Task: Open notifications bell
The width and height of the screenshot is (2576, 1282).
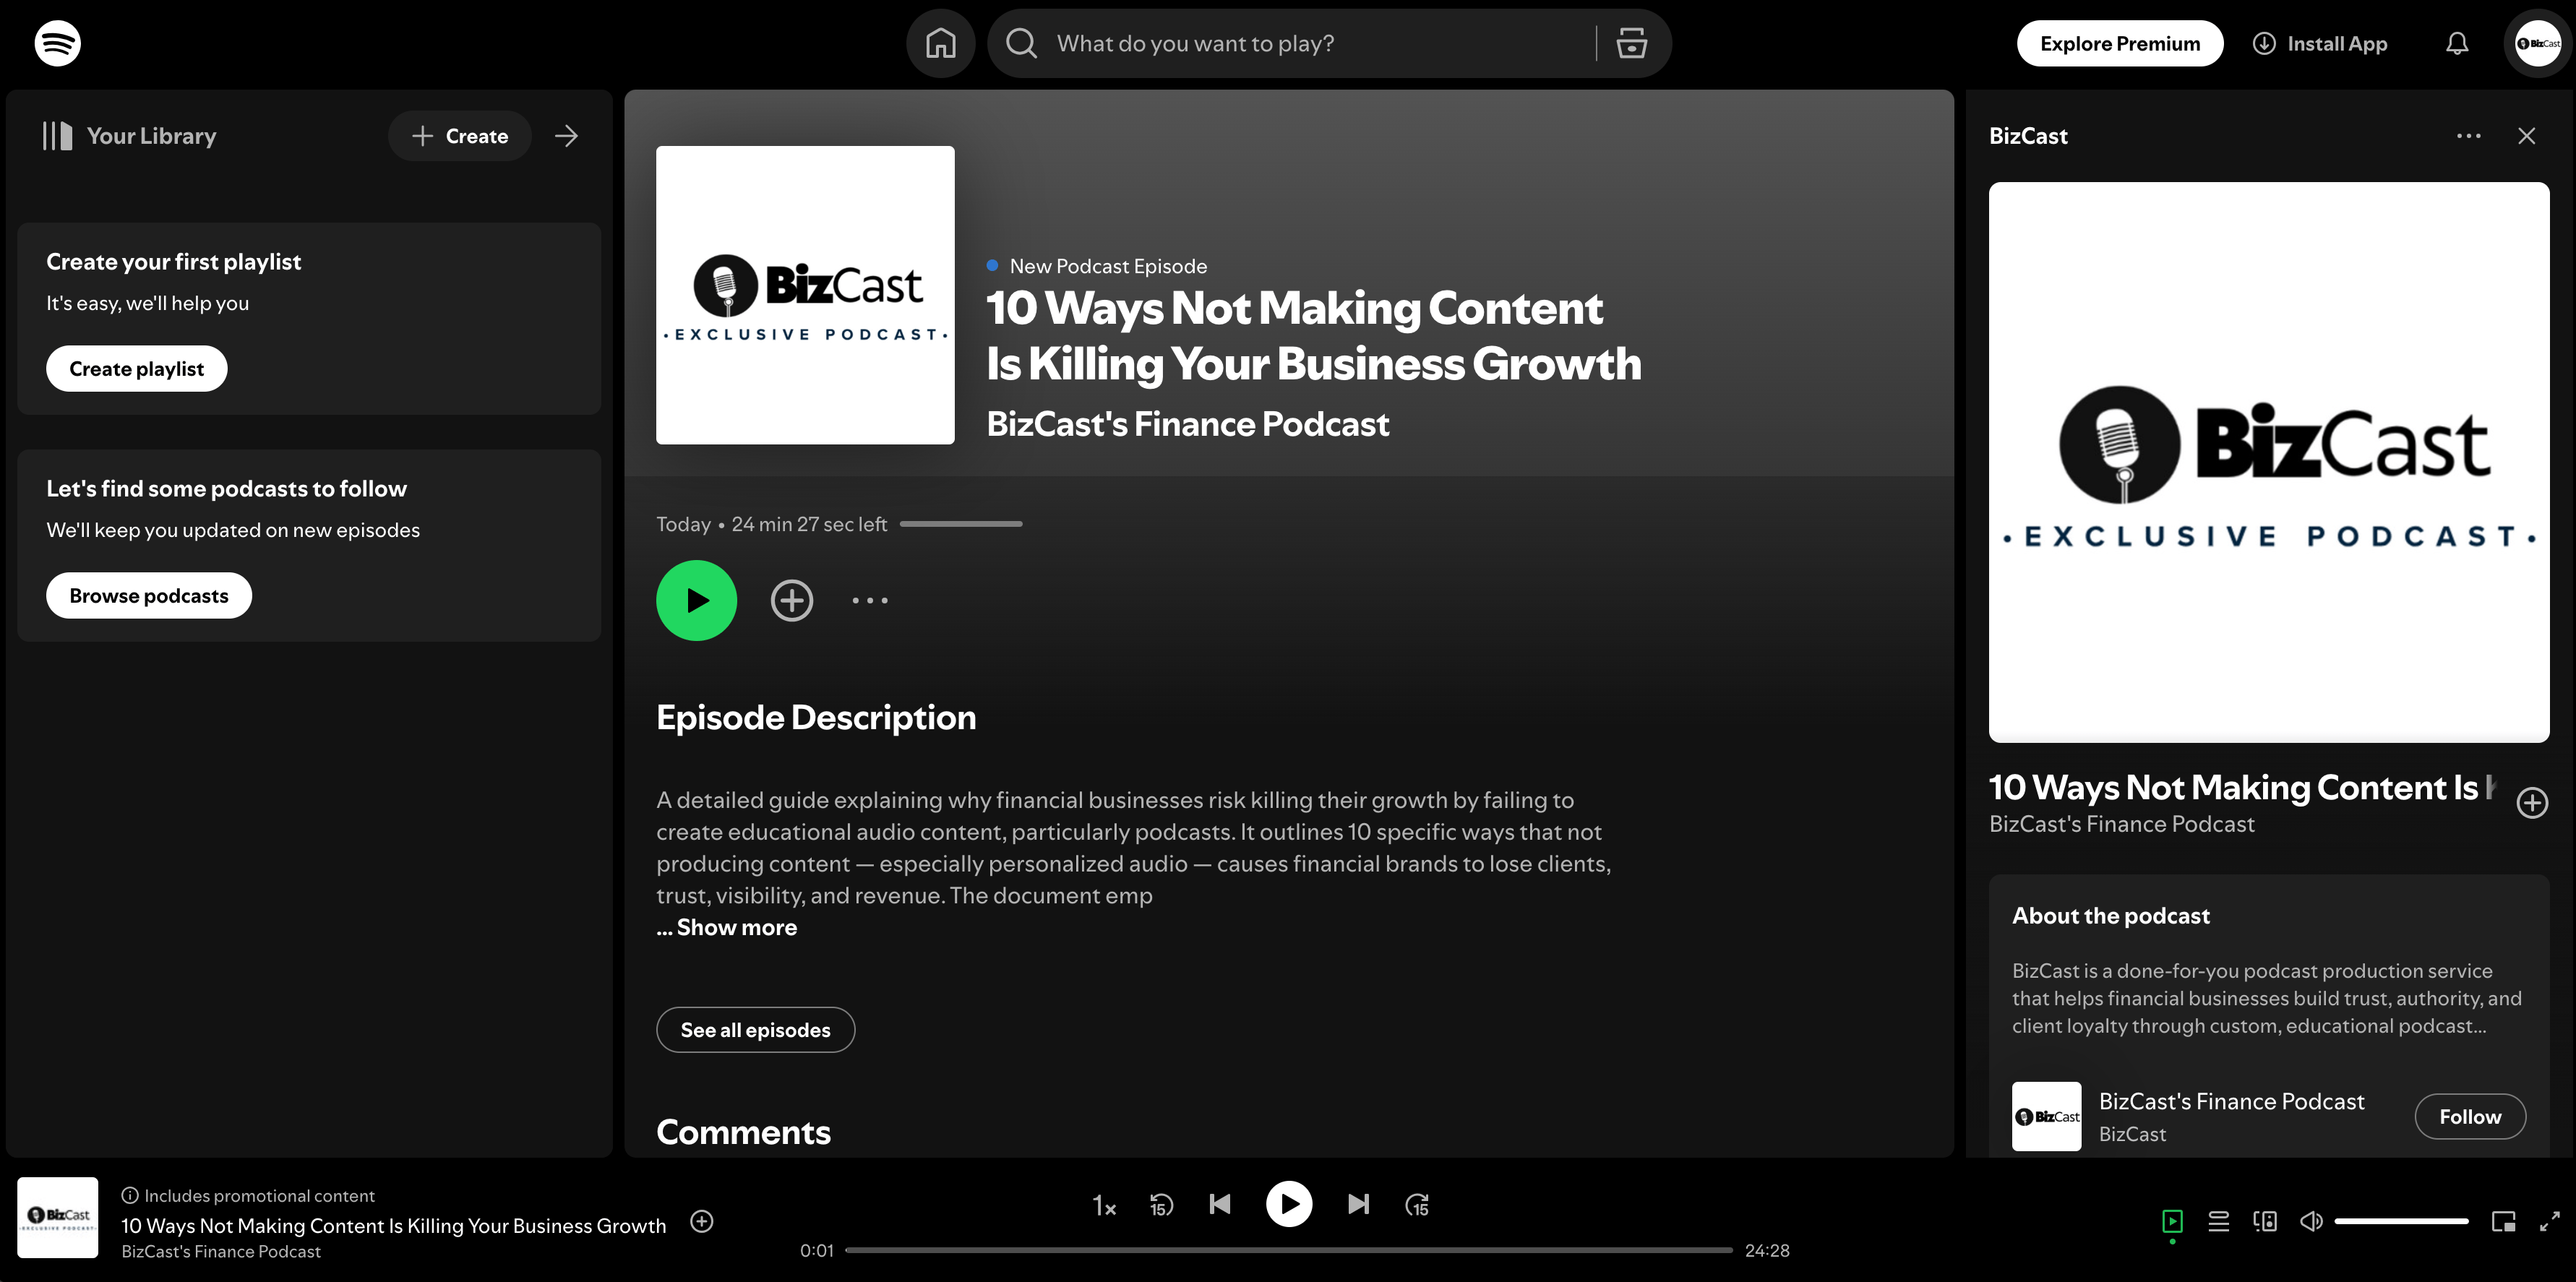Action: [2457, 43]
